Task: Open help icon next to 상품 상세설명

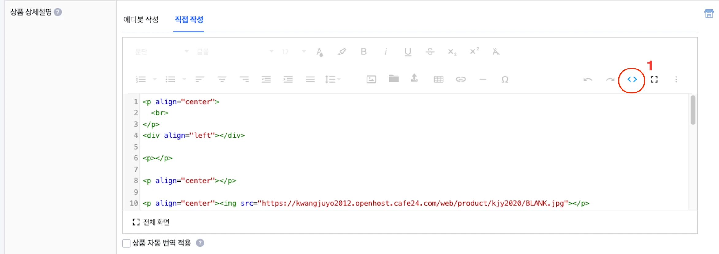Action: 58,12
